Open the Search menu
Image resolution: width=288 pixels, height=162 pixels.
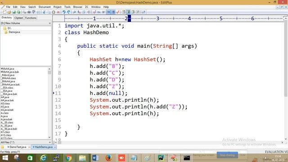pos(32,7)
